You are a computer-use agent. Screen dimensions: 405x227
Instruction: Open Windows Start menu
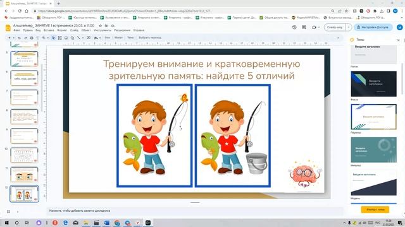(7, 223)
